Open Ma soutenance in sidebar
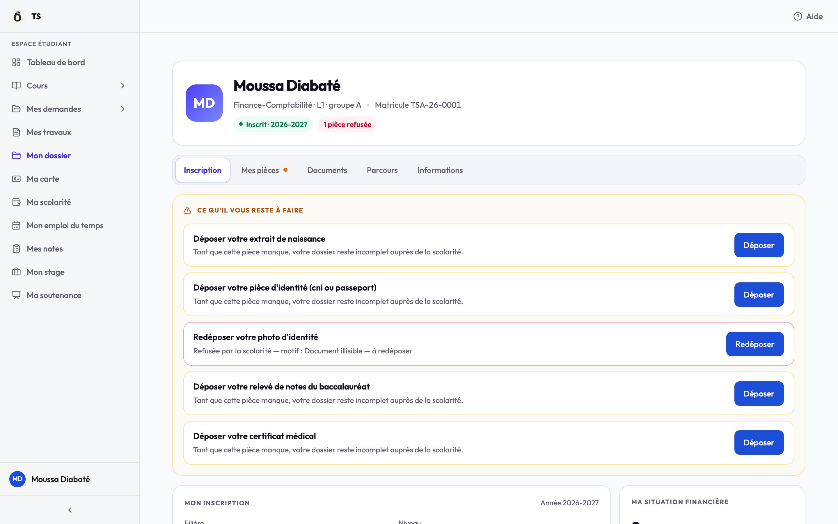The image size is (838, 524). coord(70,295)
